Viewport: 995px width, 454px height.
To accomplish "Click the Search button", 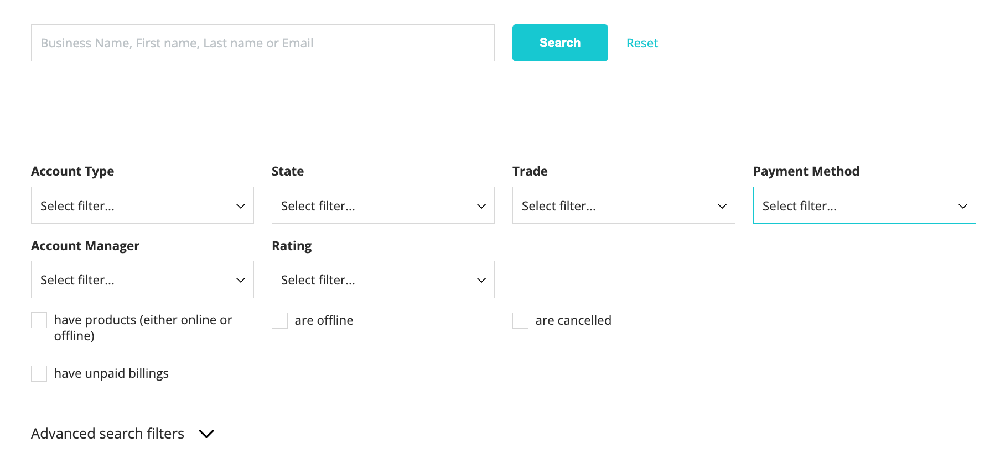I will [560, 43].
